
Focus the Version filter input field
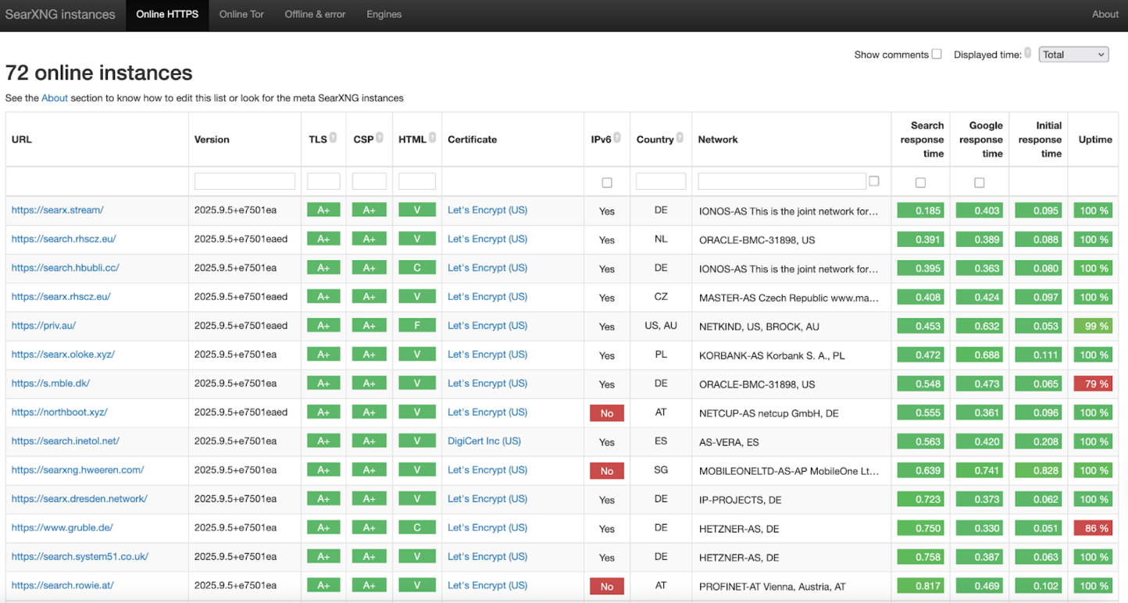click(x=245, y=181)
